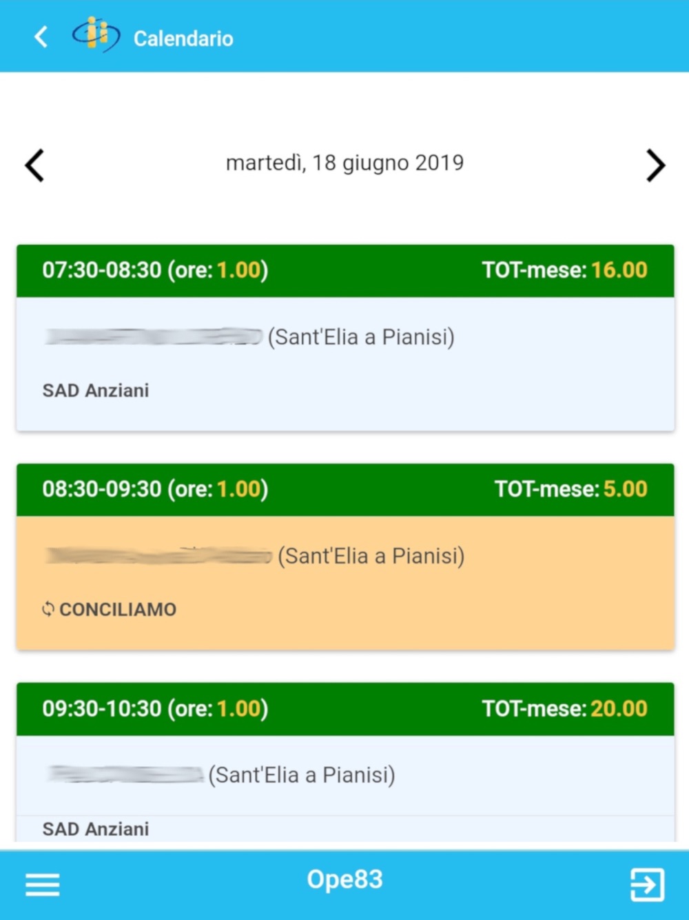Select first Sant'Elia a Pianisi entry
Viewport: 689px width, 920px height.
point(361,337)
